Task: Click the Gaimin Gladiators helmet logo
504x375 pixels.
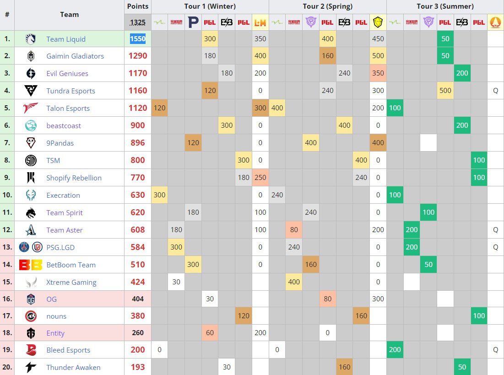Action: point(31,56)
